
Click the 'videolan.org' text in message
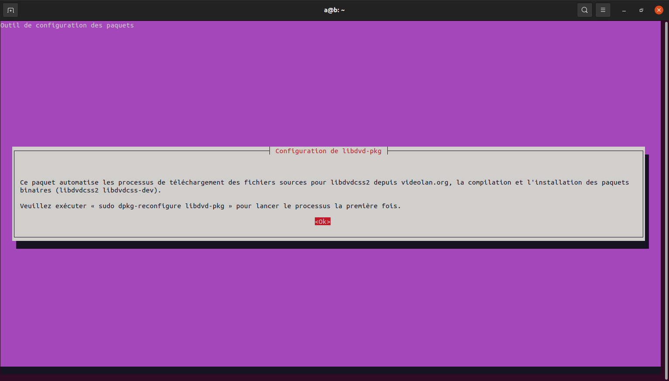coord(425,182)
